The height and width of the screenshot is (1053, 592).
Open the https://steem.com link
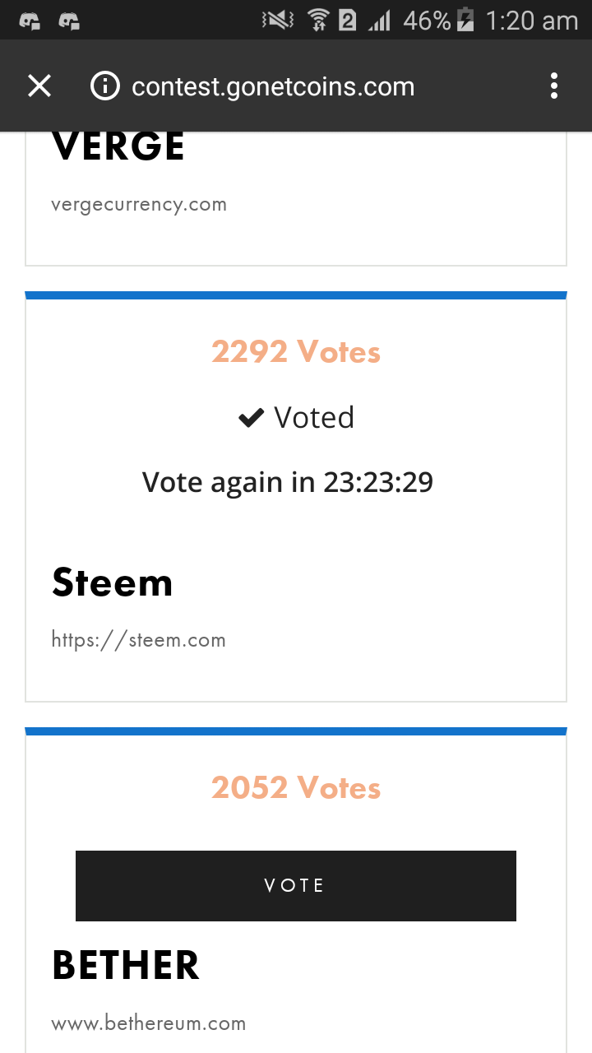(x=139, y=640)
